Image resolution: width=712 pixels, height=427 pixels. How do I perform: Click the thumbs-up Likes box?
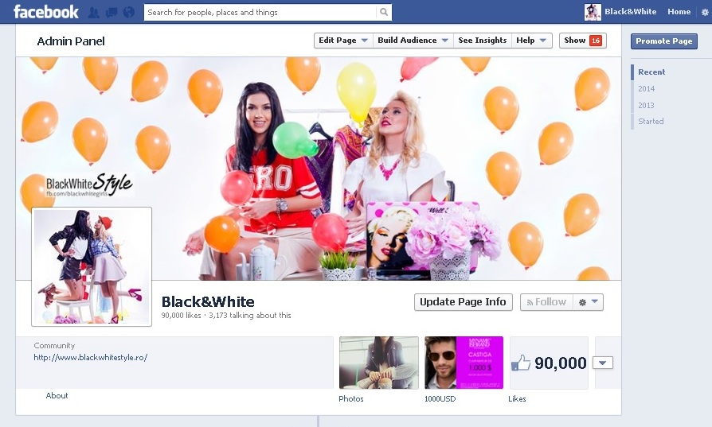(549, 363)
